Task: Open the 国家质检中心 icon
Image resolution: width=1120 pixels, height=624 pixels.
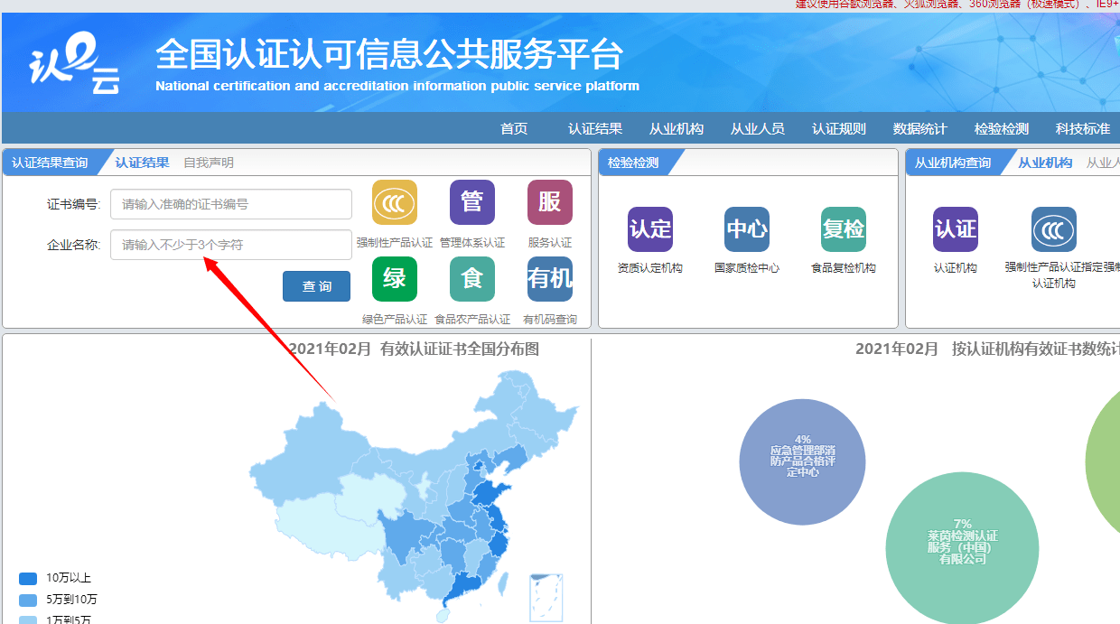Action: tap(747, 229)
